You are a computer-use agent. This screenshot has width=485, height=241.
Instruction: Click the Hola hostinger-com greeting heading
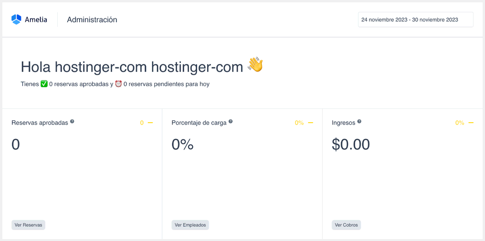pyautogui.click(x=132, y=67)
